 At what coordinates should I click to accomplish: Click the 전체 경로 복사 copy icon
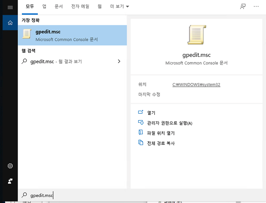141,142
